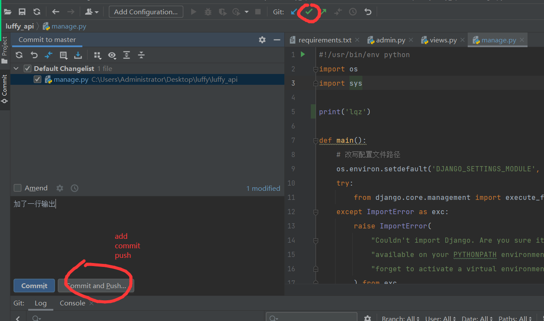Open the Add Configuration... dialog
This screenshot has width=544, height=321.
tap(146, 12)
